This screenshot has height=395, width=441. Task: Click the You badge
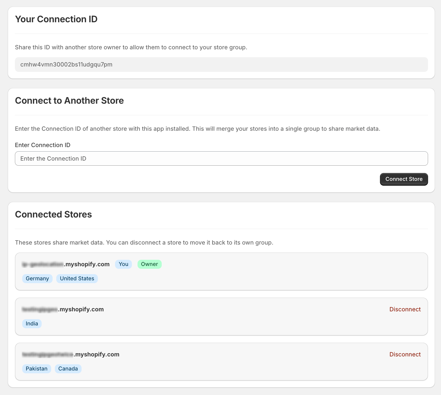point(123,264)
